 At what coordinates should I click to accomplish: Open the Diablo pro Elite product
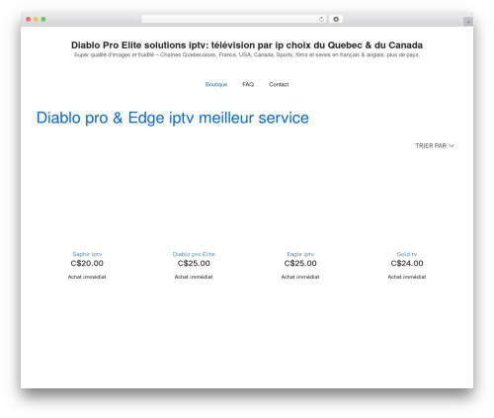tap(194, 254)
